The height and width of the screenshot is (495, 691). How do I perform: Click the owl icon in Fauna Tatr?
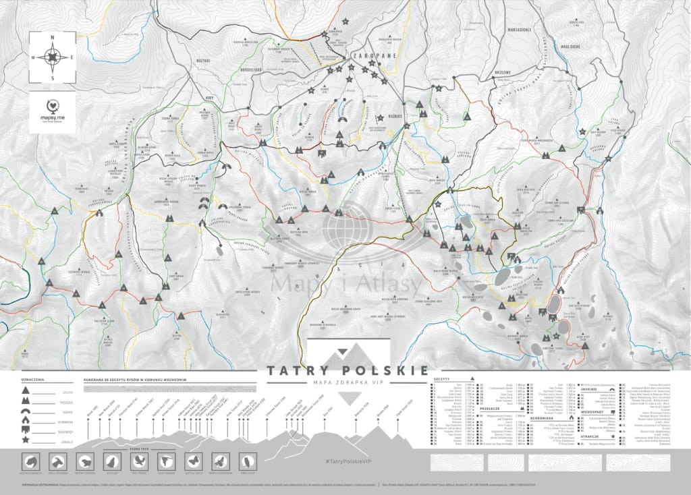[247, 461]
